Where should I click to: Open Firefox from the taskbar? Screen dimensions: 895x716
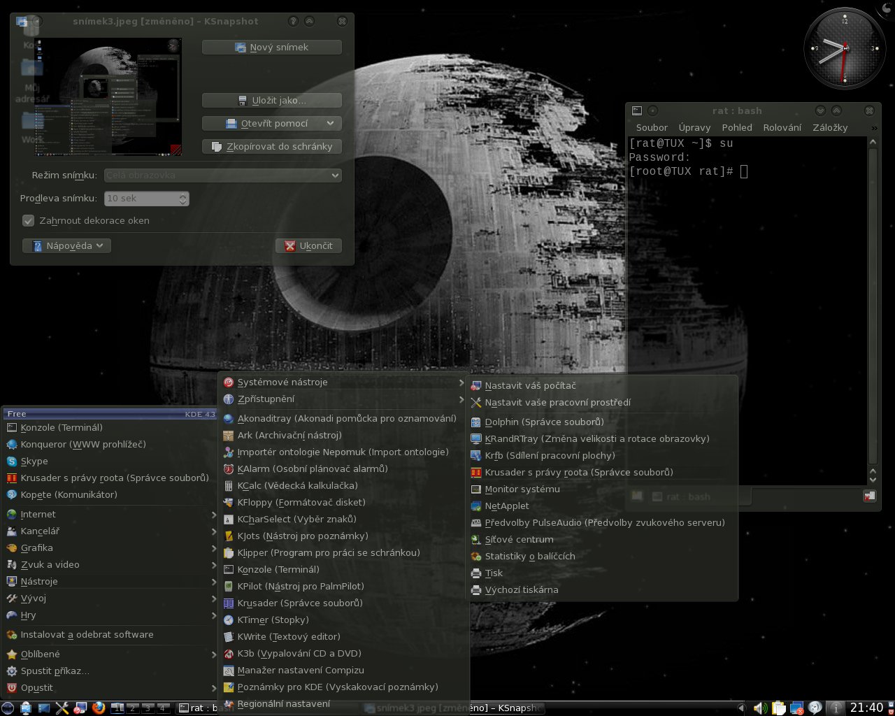[x=98, y=708]
